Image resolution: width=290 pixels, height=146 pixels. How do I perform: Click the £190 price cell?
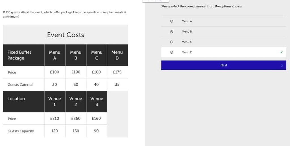[76, 72]
